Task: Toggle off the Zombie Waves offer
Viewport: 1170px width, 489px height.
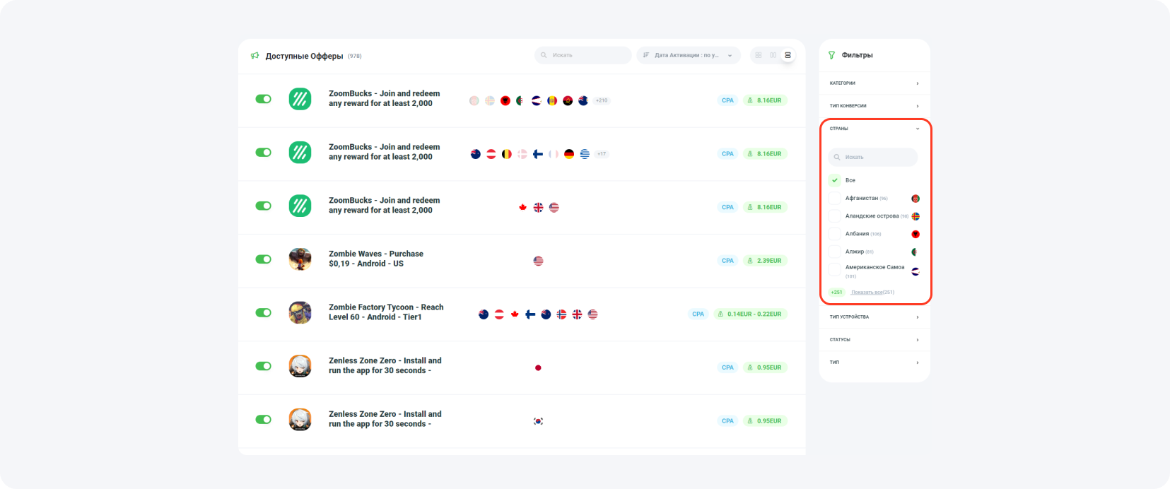Action: click(x=263, y=259)
